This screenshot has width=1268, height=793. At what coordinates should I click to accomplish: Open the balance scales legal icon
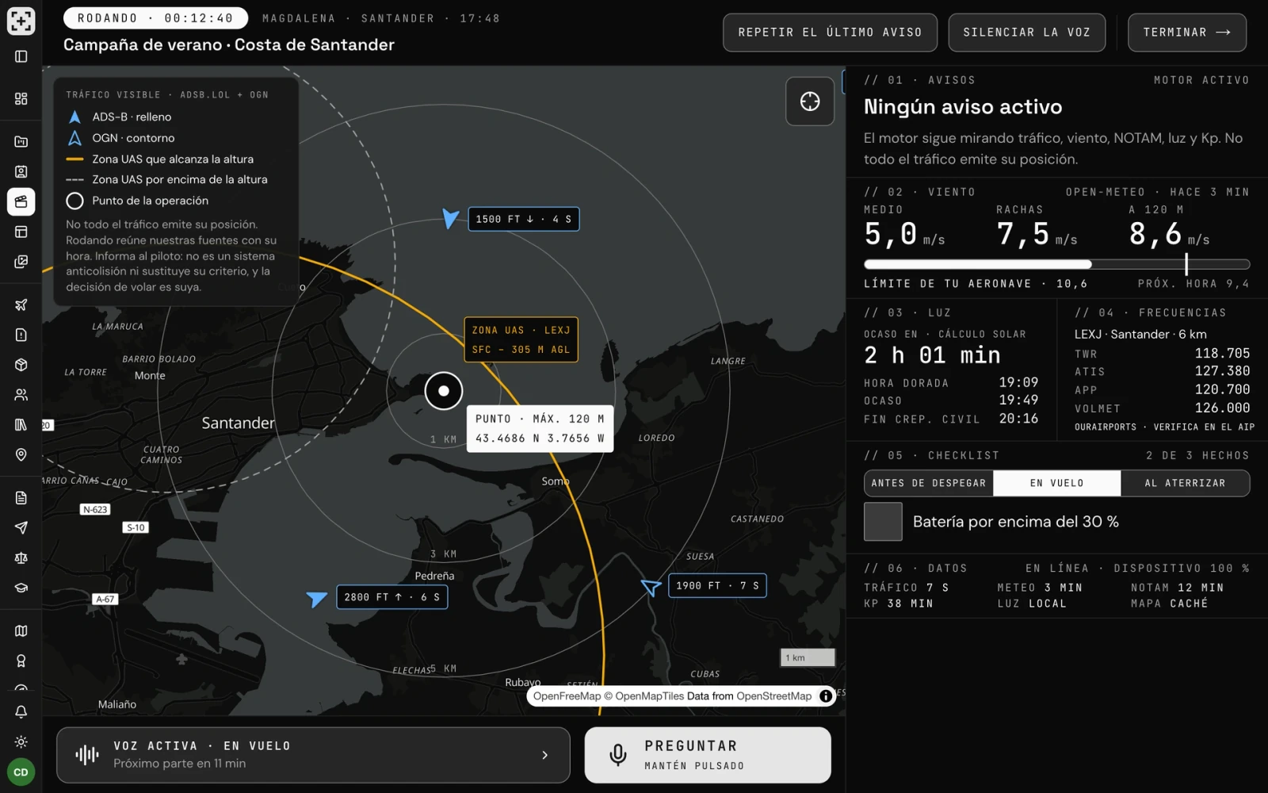click(21, 557)
